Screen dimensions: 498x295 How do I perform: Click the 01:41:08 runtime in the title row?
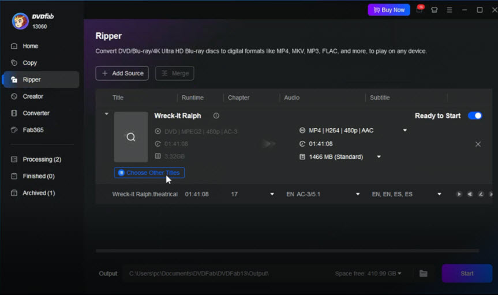(197, 194)
